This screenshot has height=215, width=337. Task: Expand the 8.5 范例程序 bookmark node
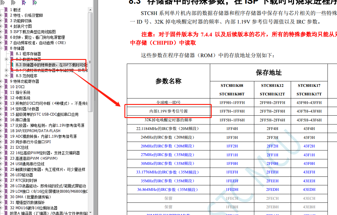click(6, 76)
